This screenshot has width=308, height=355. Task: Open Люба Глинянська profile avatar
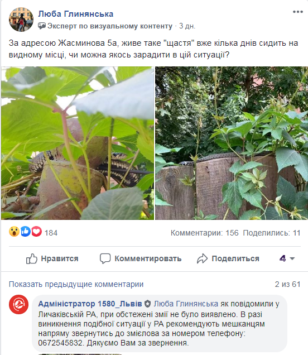coord(21,20)
